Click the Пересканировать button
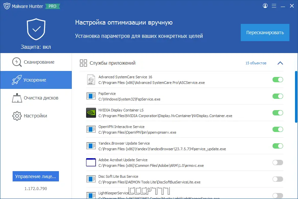This screenshot has width=298, height=199. point(265,33)
